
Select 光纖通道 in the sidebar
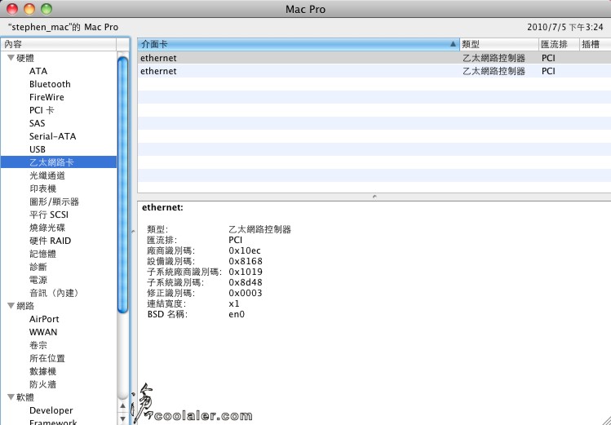point(47,175)
